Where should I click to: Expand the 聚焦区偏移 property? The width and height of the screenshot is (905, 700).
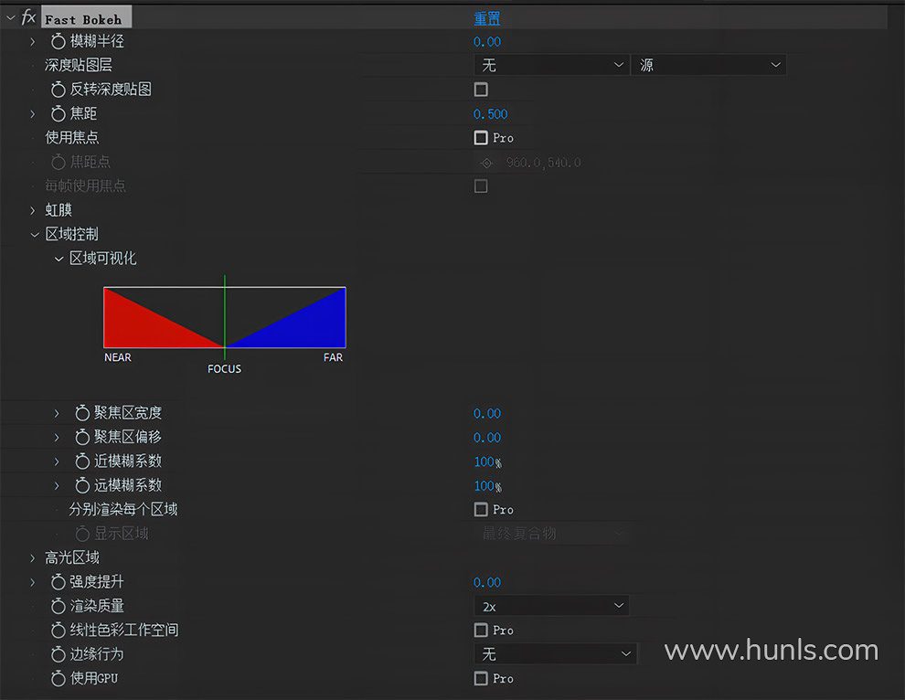click(x=57, y=438)
